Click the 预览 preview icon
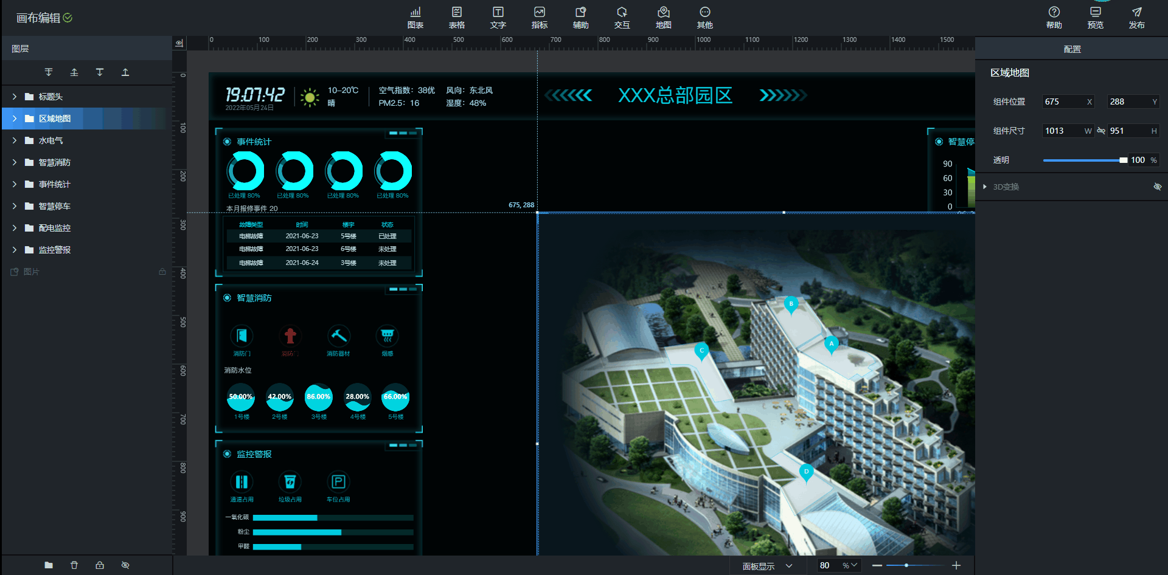Screen dimensions: 1168x575 pyautogui.click(x=1095, y=18)
